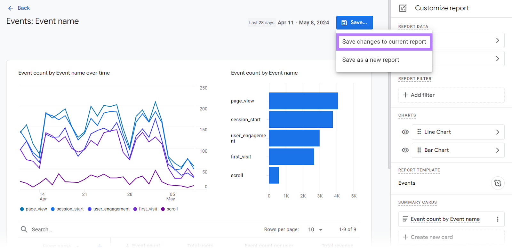The height and width of the screenshot is (249, 512).
Task: Hide the Bar Chart using eye icon
Action: [x=405, y=150]
